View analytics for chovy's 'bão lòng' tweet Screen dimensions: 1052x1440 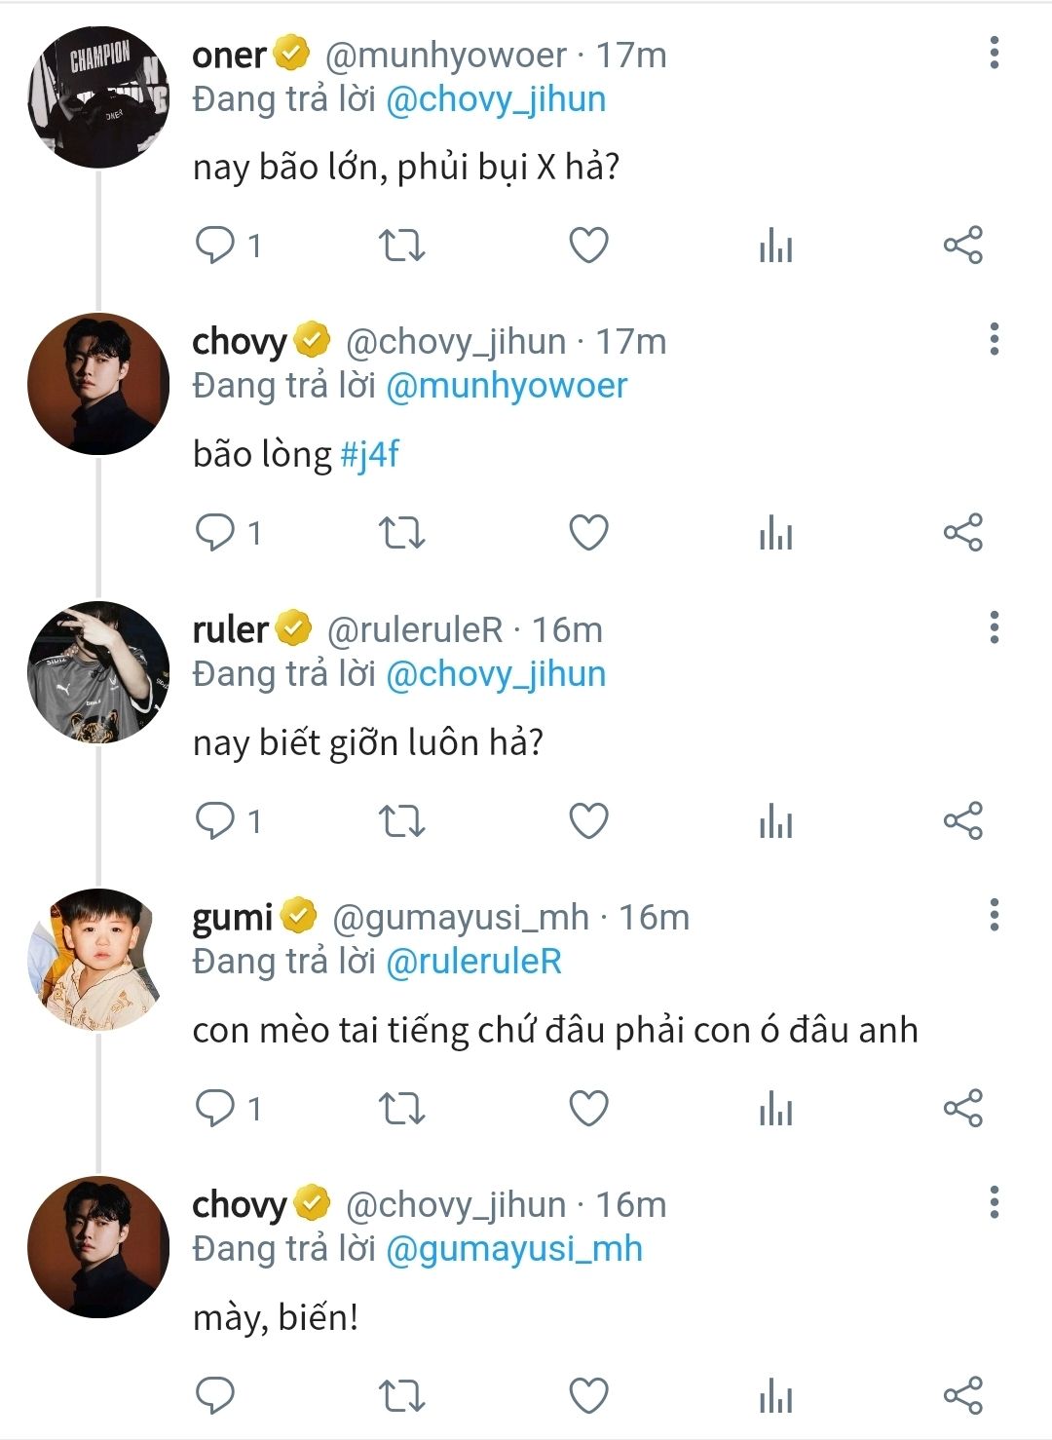click(775, 533)
